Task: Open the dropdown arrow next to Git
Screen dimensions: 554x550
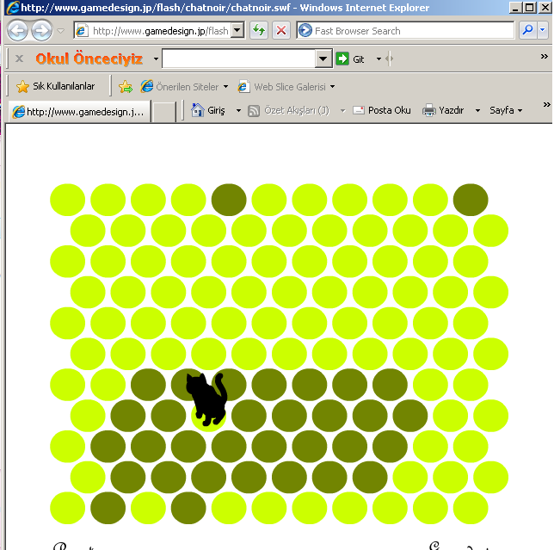Action: [379, 59]
